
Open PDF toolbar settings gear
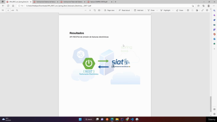(x=207, y=10)
